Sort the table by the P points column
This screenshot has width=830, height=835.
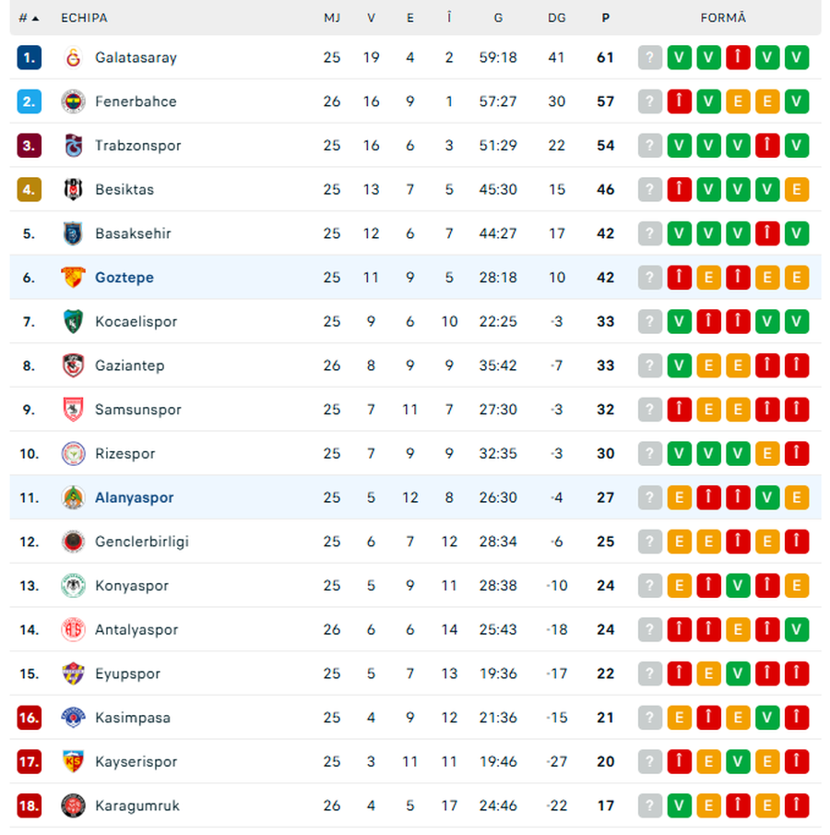coord(605,17)
